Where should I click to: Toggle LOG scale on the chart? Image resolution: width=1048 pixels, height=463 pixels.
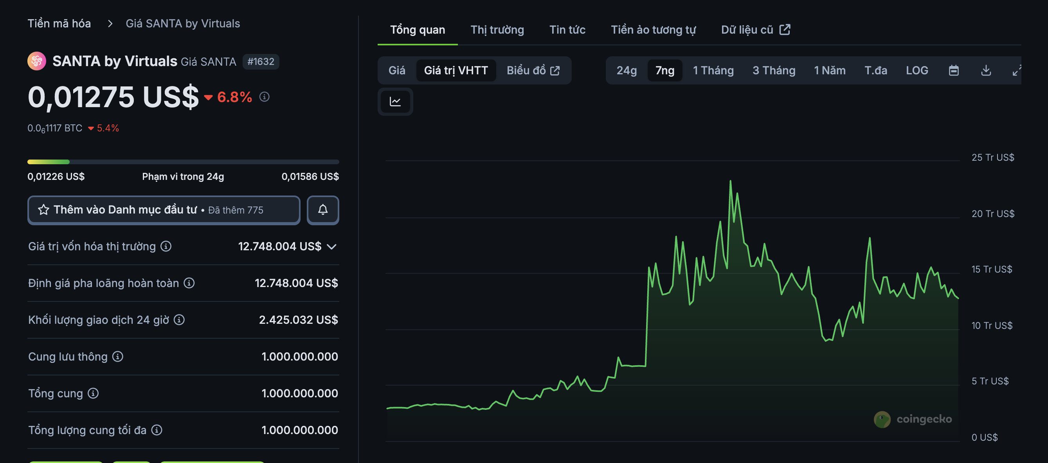point(917,70)
